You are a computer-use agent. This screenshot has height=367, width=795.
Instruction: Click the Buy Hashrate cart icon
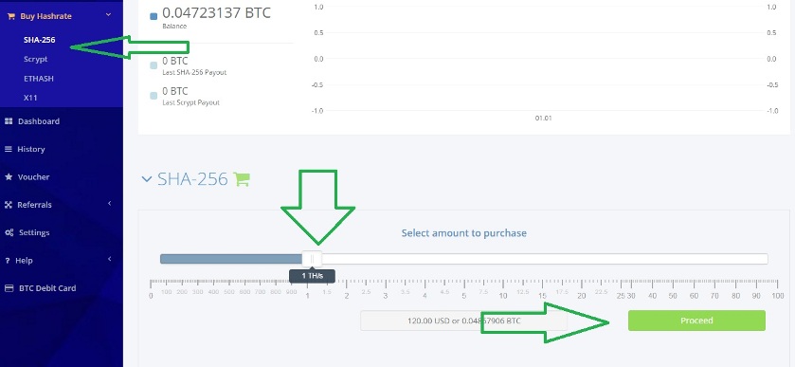tap(10, 16)
